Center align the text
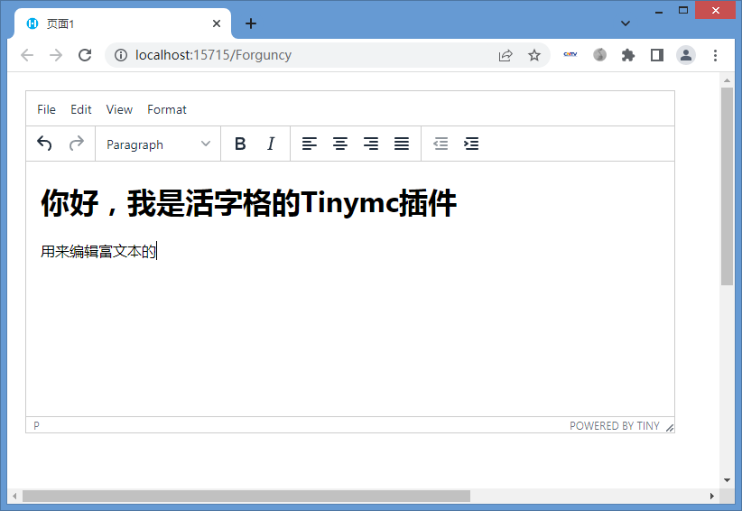This screenshot has width=742, height=511. click(340, 144)
